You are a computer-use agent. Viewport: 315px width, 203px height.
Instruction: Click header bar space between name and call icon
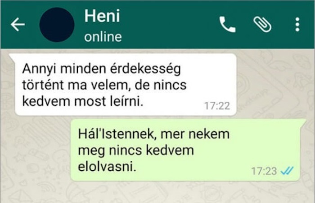169,24
